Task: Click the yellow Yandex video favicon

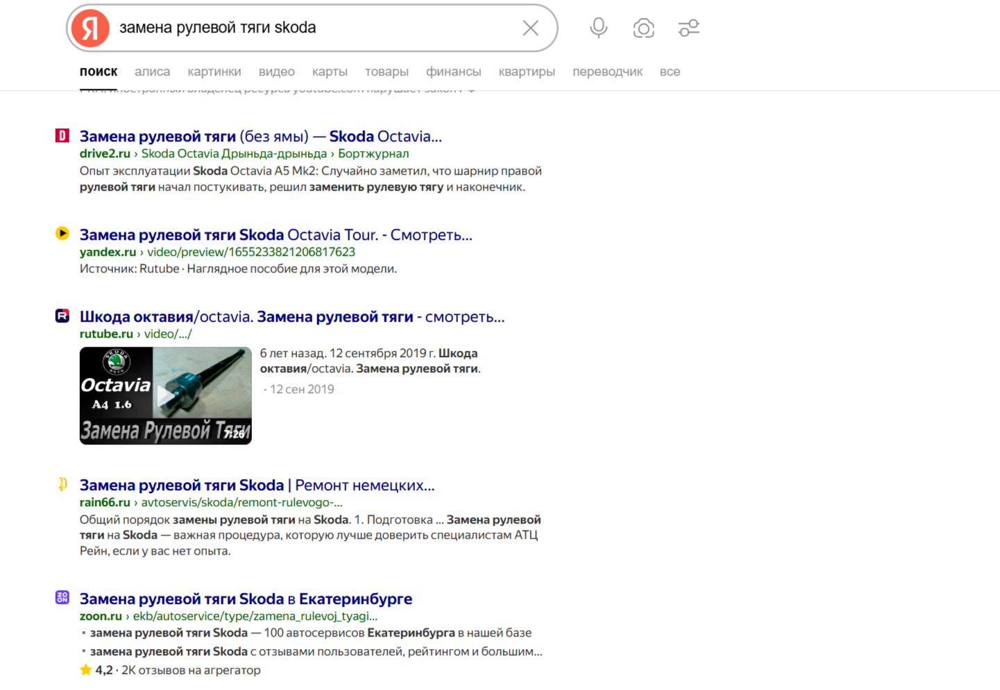Action: coord(62,234)
